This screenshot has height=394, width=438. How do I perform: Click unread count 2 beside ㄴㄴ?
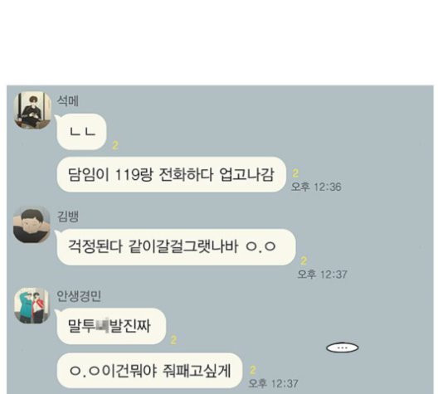point(115,145)
